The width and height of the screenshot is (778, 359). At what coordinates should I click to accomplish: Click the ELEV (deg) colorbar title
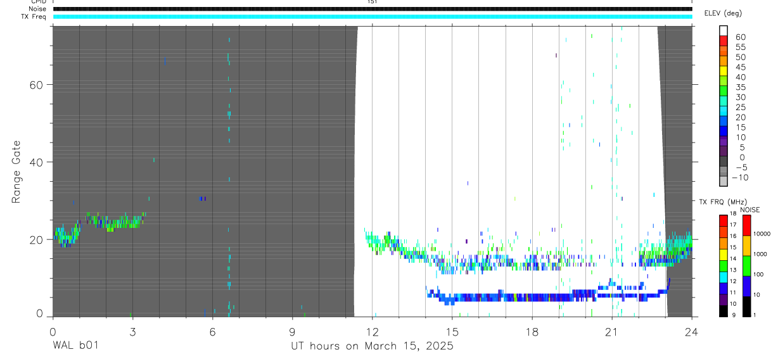[x=724, y=13]
